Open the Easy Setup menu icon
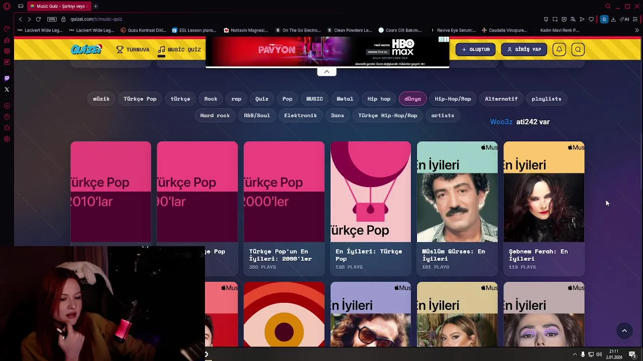 coord(635,19)
